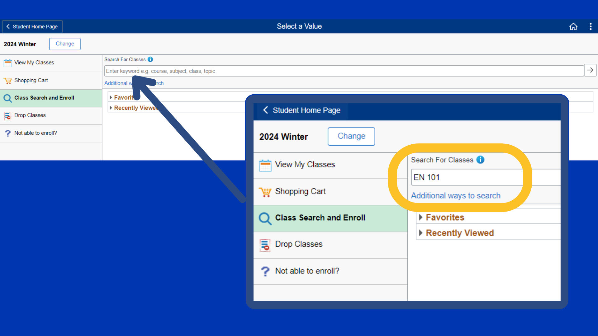
Task: Click the Shopping Cart icon in sidebar
Action: point(8,81)
